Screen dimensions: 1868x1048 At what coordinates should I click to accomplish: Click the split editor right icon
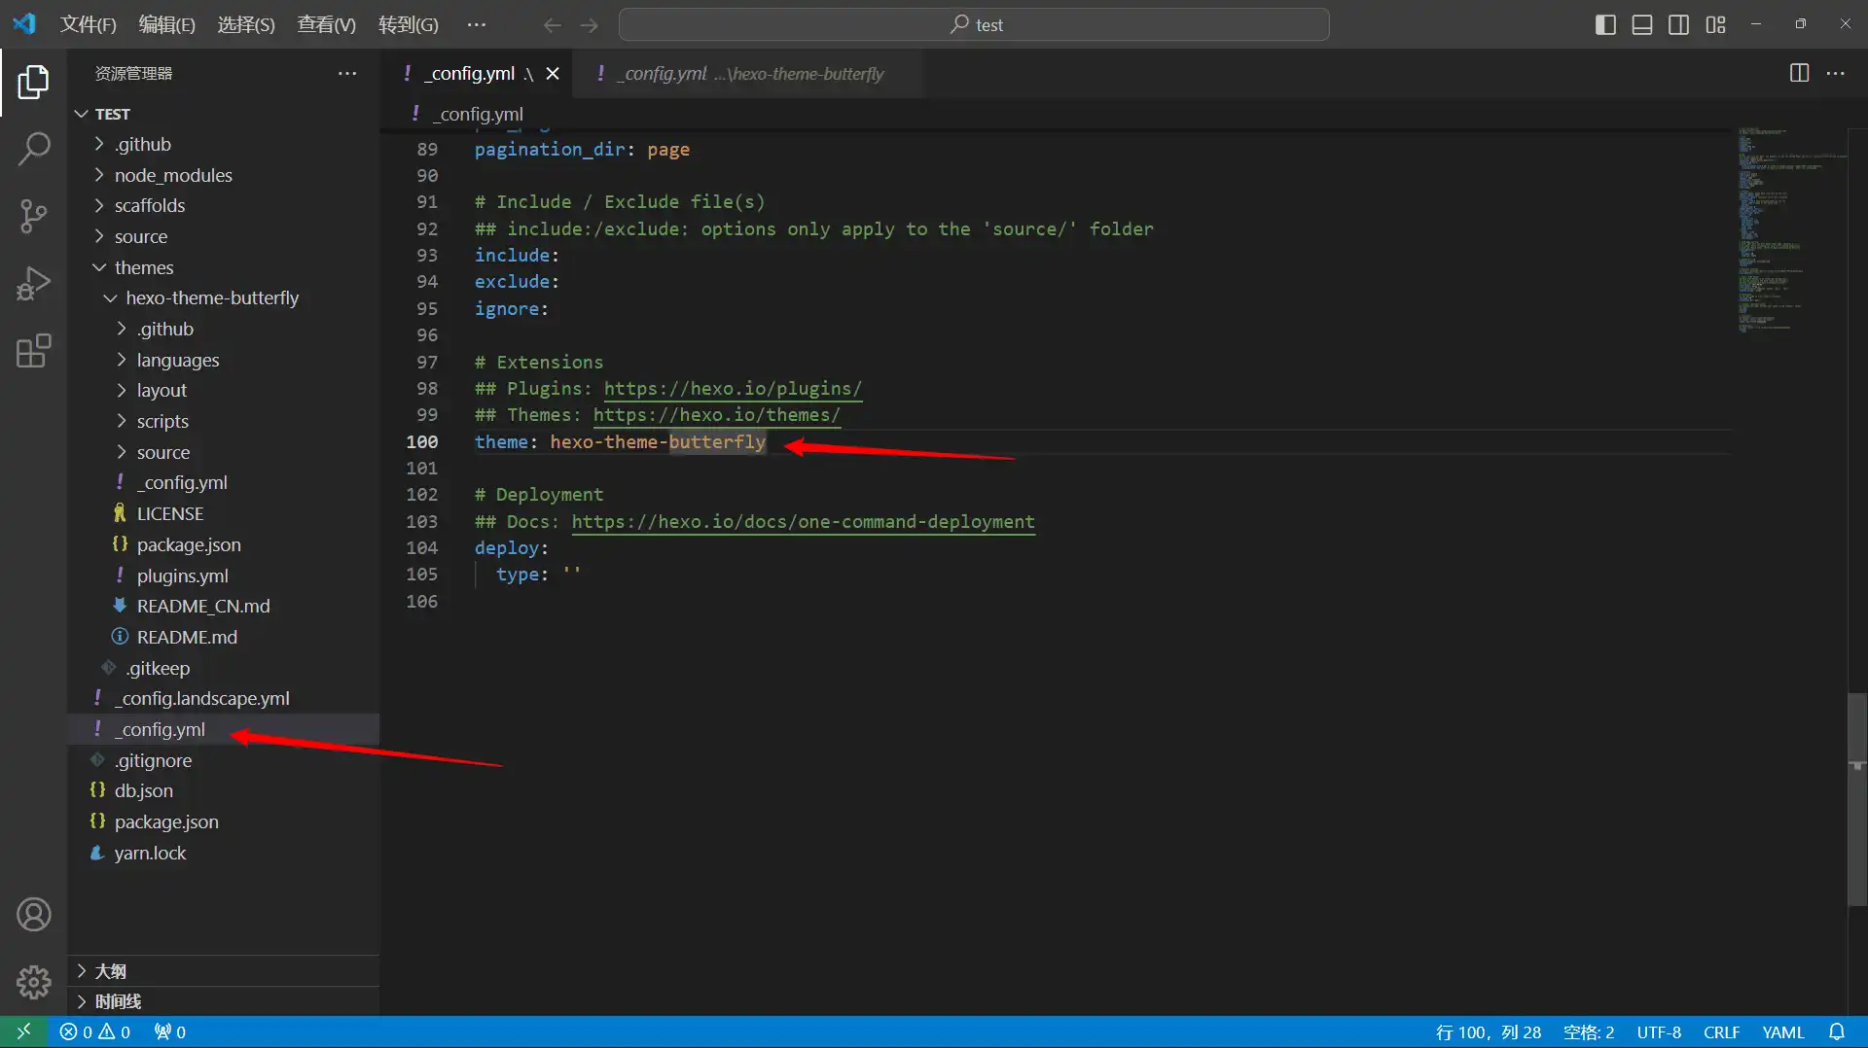1799,73
